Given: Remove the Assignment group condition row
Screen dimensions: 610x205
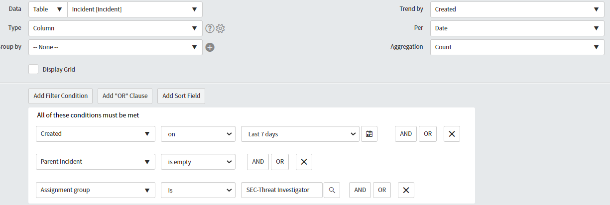Looking at the screenshot, I should pos(406,190).
